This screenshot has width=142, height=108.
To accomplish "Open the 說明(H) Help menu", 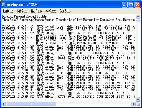I will pyautogui.click(x=65, y=11).
